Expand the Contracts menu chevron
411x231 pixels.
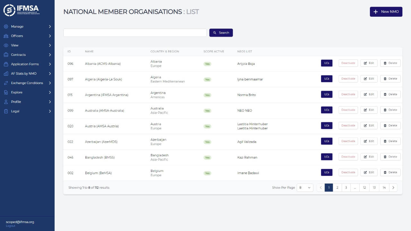50,55
